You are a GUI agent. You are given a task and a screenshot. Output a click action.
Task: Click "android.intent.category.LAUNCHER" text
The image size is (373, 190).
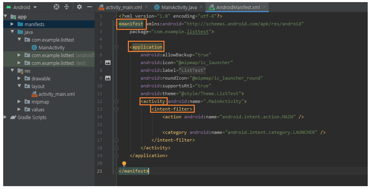(271, 132)
